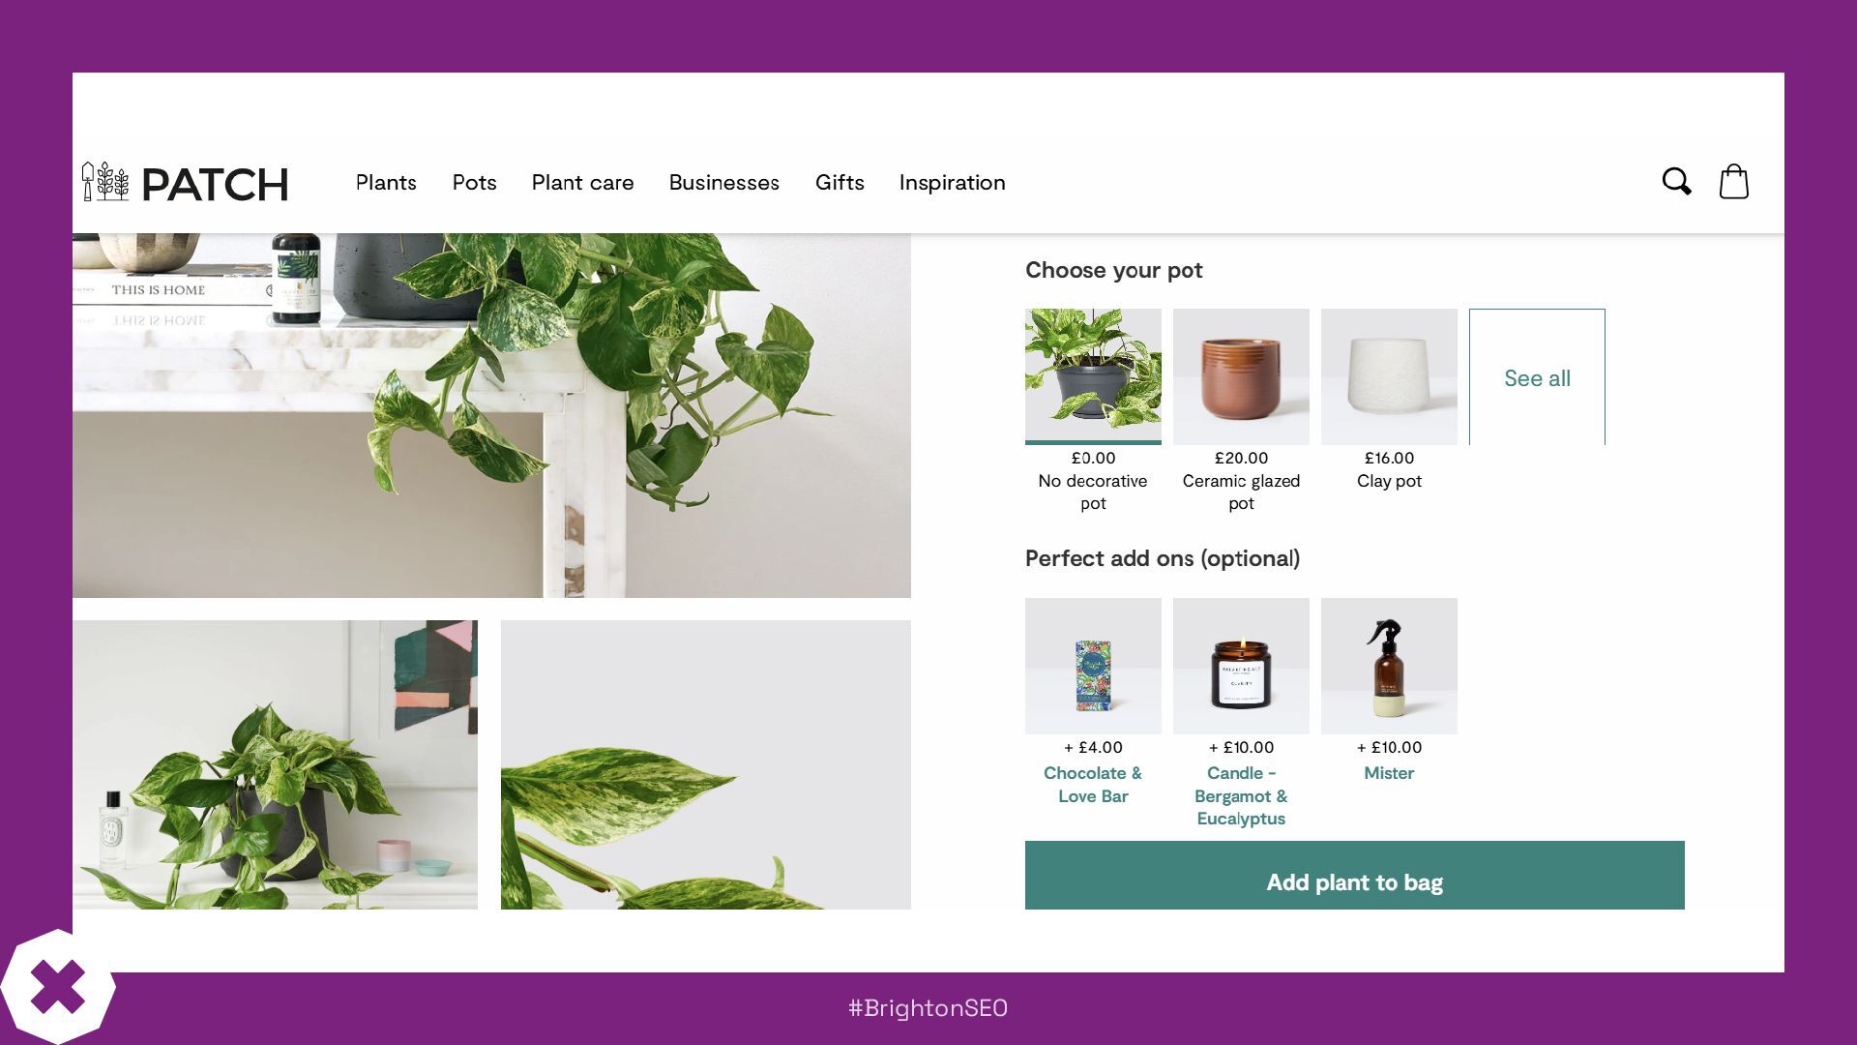Open the Plants menu
The image size is (1857, 1045).
tap(386, 183)
